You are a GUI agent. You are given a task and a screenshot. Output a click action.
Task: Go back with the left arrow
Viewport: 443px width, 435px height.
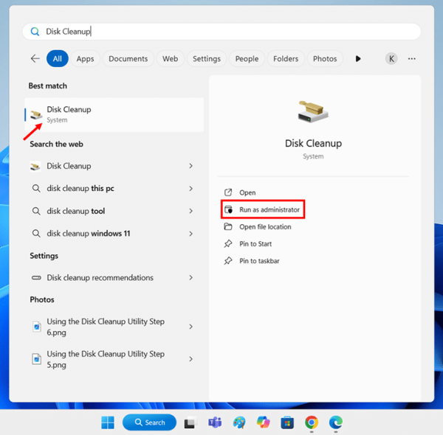click(35, 59)
